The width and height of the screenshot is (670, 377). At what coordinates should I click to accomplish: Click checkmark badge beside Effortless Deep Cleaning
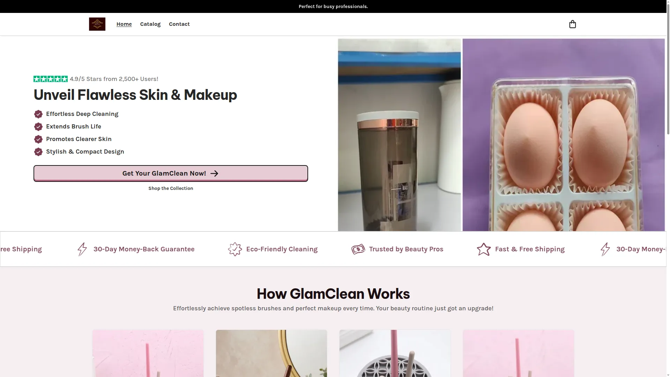38,114
